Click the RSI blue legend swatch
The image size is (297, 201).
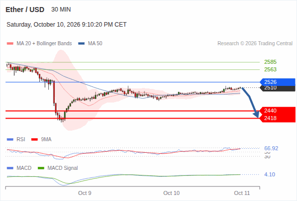point(10,140)
